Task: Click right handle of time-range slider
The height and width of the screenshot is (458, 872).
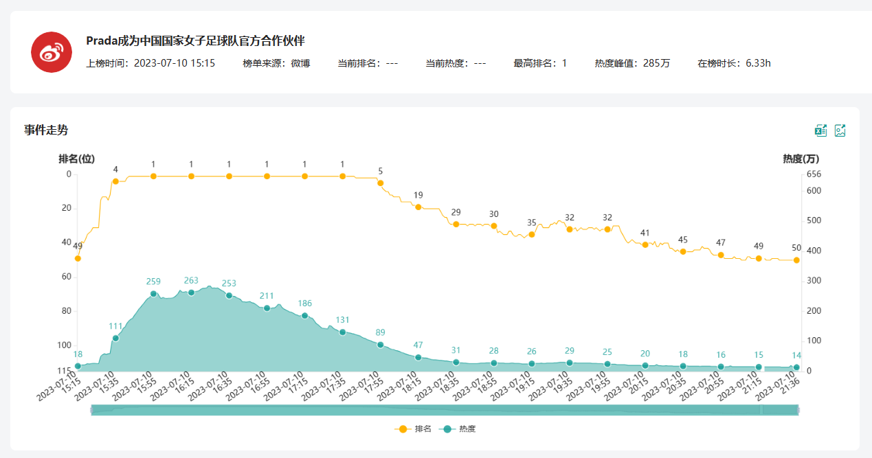Action: pyautogui.click(x=798, y=410)
